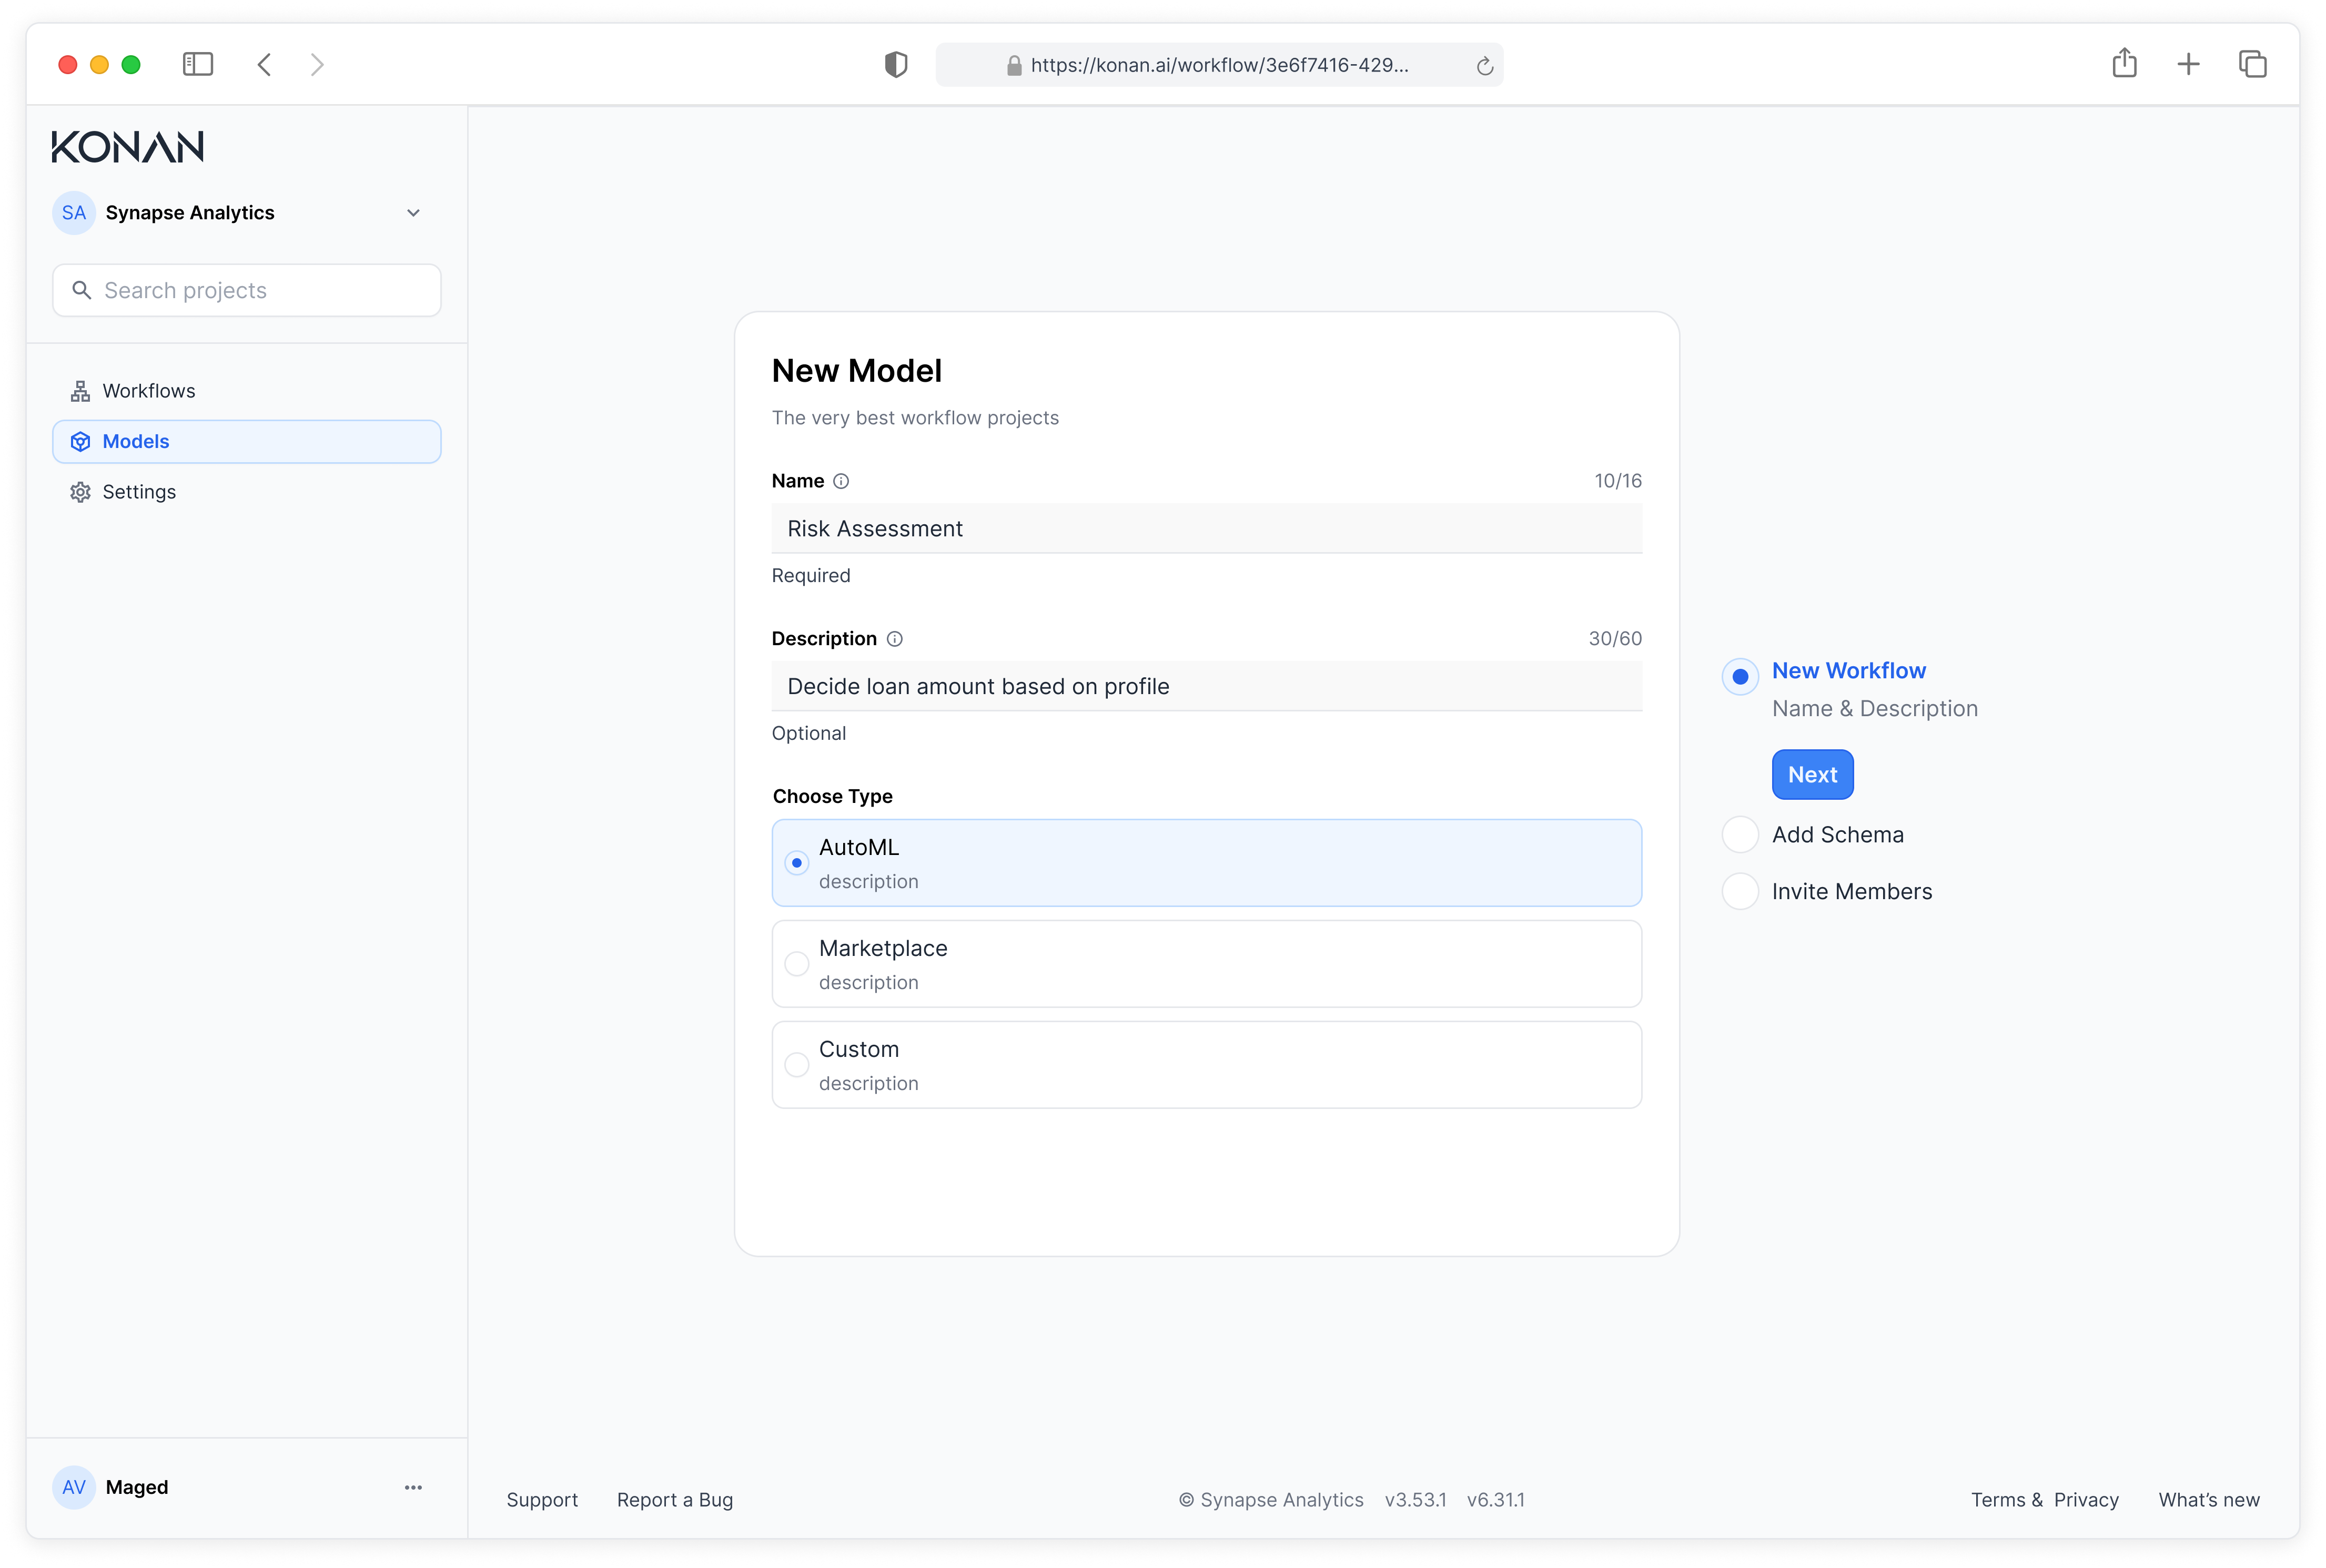Click the Name field containing Risk Assessment
Screen dimensions: 2326x1568
pos(1206,529)
